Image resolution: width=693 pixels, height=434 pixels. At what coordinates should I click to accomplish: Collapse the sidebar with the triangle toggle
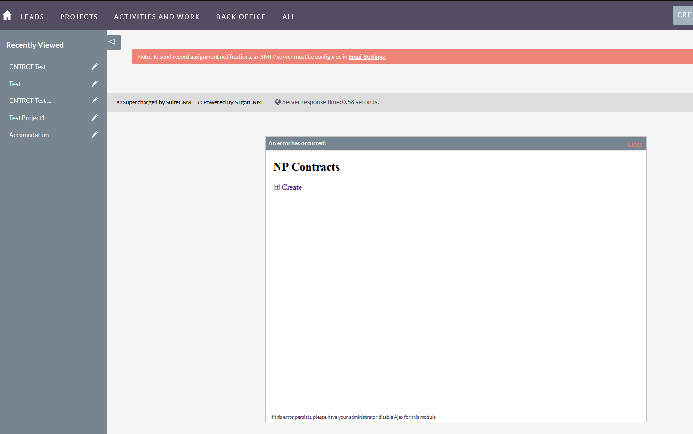[x=114, y=42]
